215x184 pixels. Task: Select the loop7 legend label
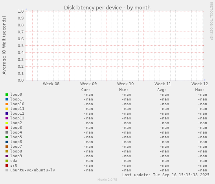(x=16, y=147)
